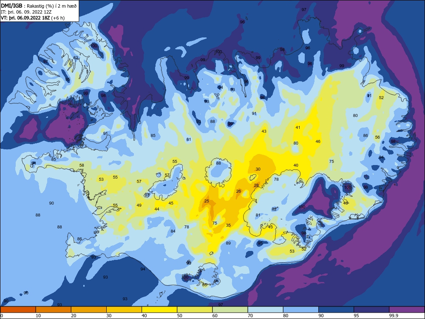Screen dimensions: 425x319
Task: Click the '25' humidity value on the map
Action: 207,201
